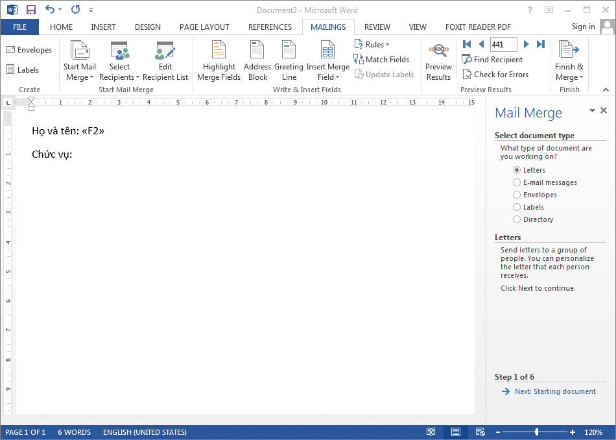Open Envelopes creation tool
The height and width of the screenshot is (440, 616).
[x=29, y=50]
